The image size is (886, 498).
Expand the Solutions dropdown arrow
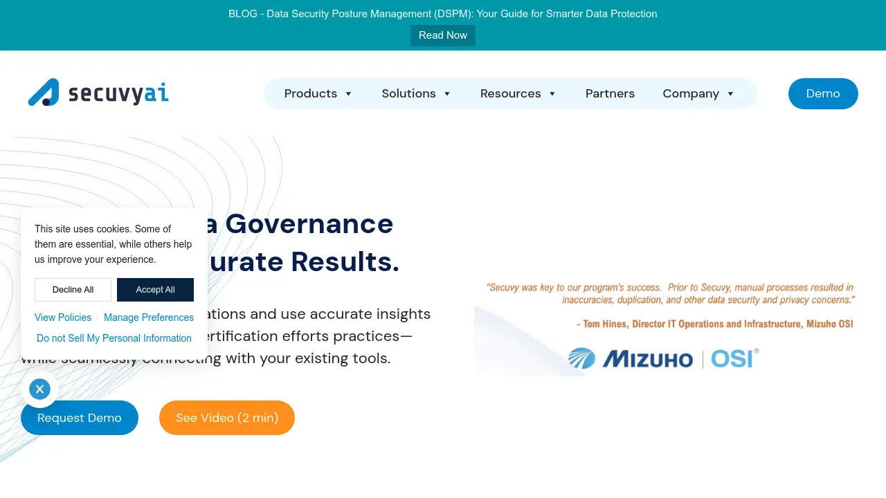[447, 94]
